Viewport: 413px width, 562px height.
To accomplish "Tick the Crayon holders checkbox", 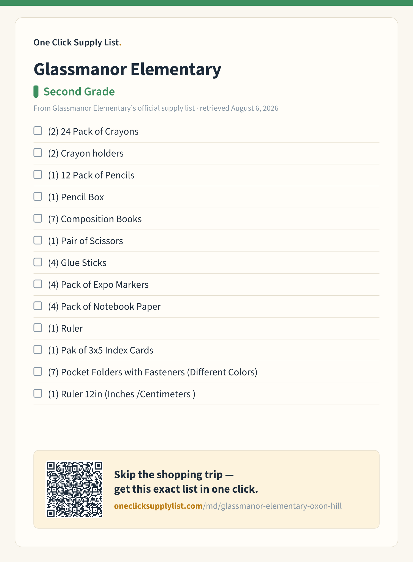I will (x=38, y=153).
